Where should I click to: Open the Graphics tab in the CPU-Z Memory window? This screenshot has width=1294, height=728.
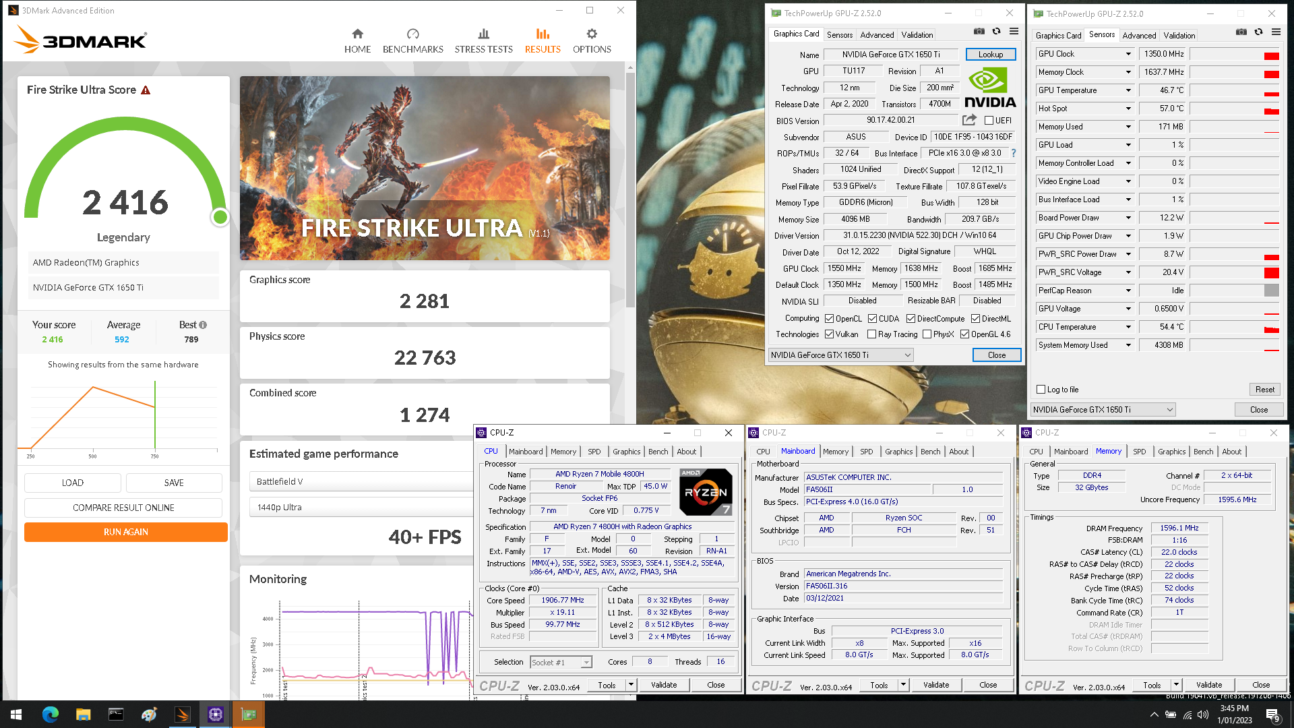1171,452
